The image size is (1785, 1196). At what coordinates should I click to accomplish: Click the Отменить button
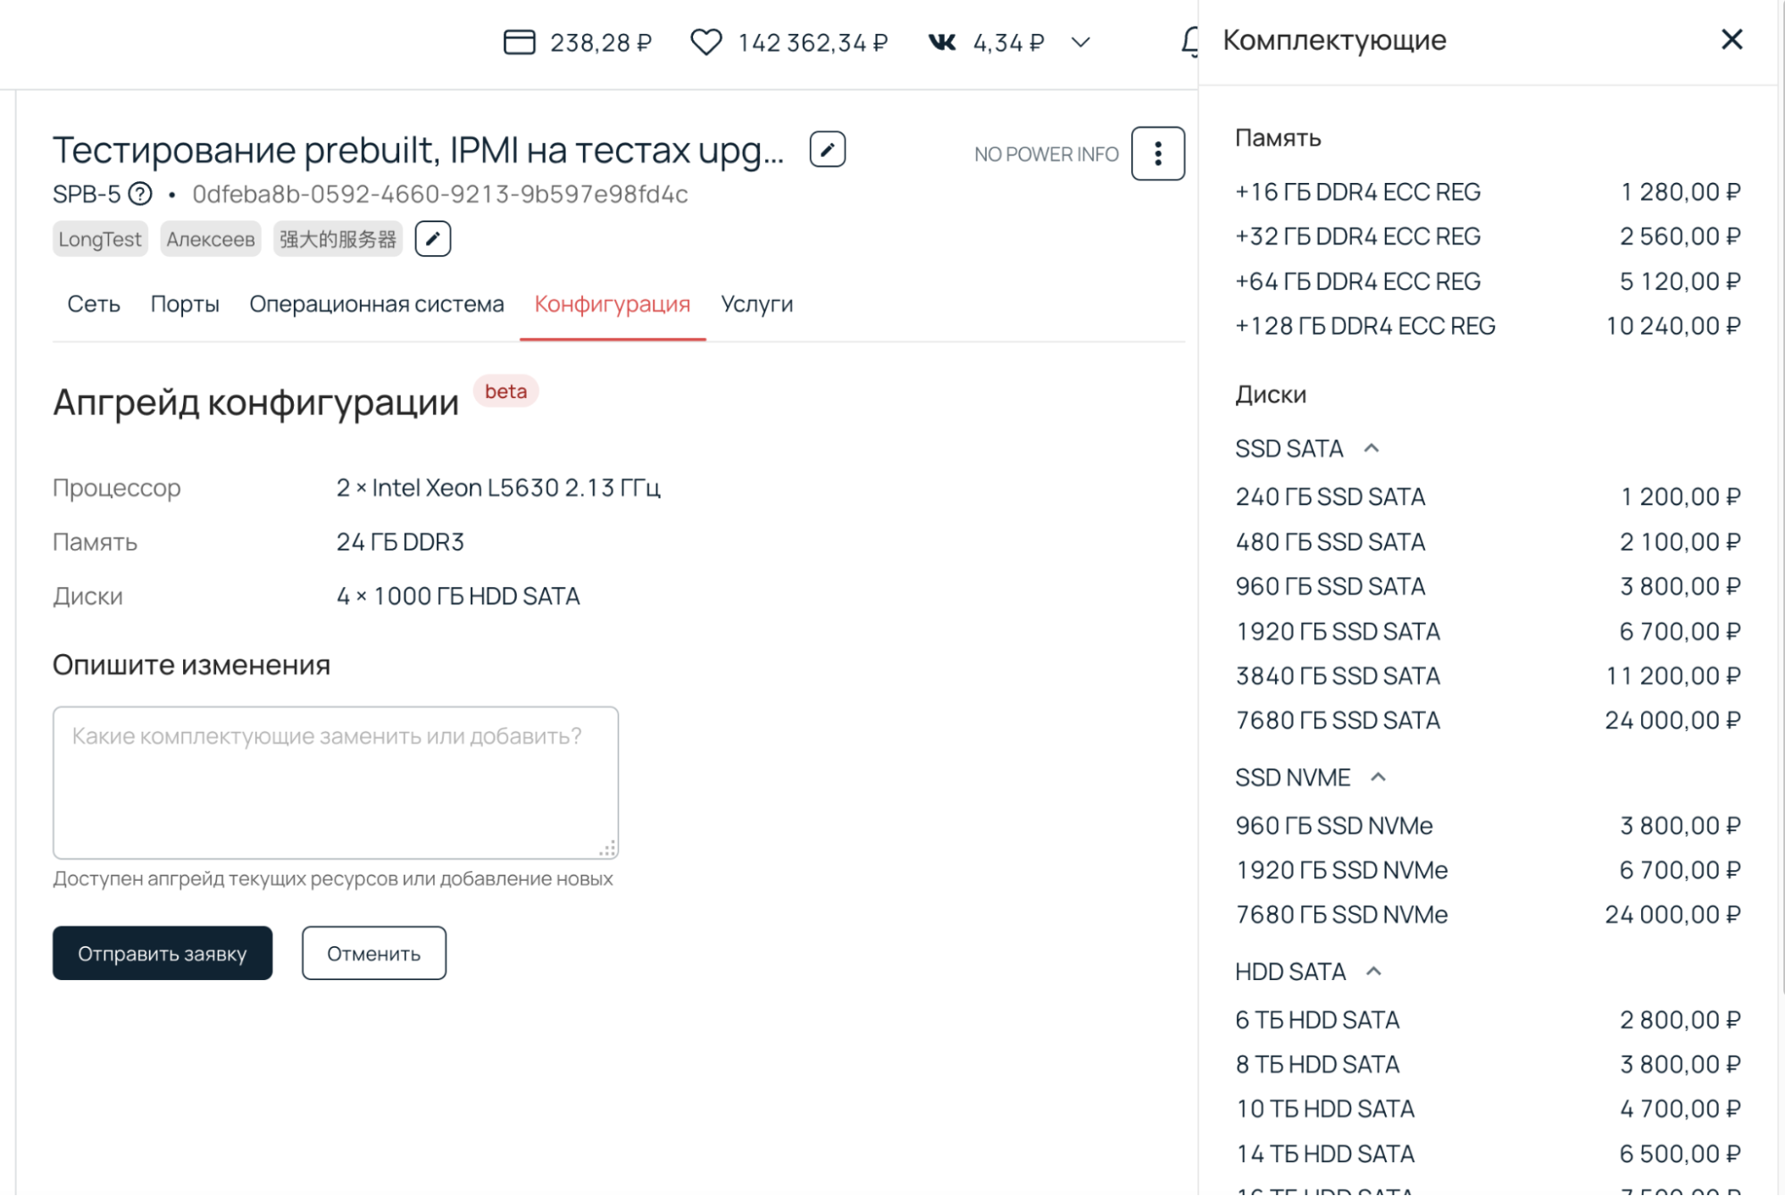(x=373, y=953)
